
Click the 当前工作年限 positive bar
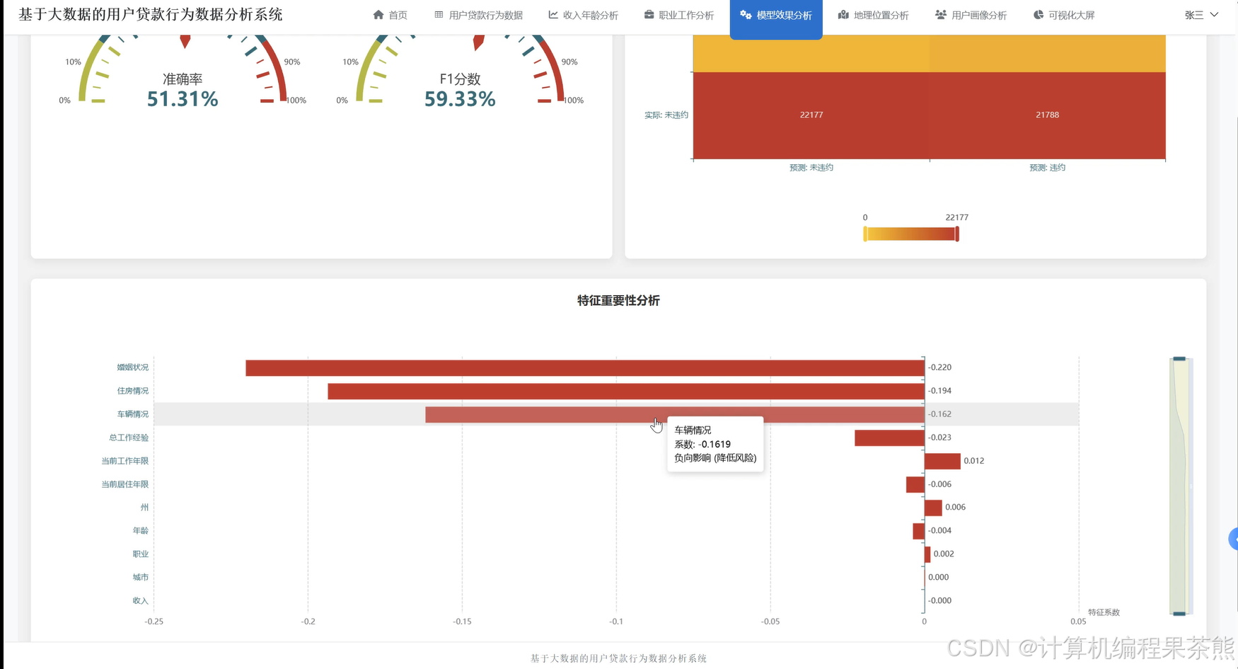(x=942, y=462)
